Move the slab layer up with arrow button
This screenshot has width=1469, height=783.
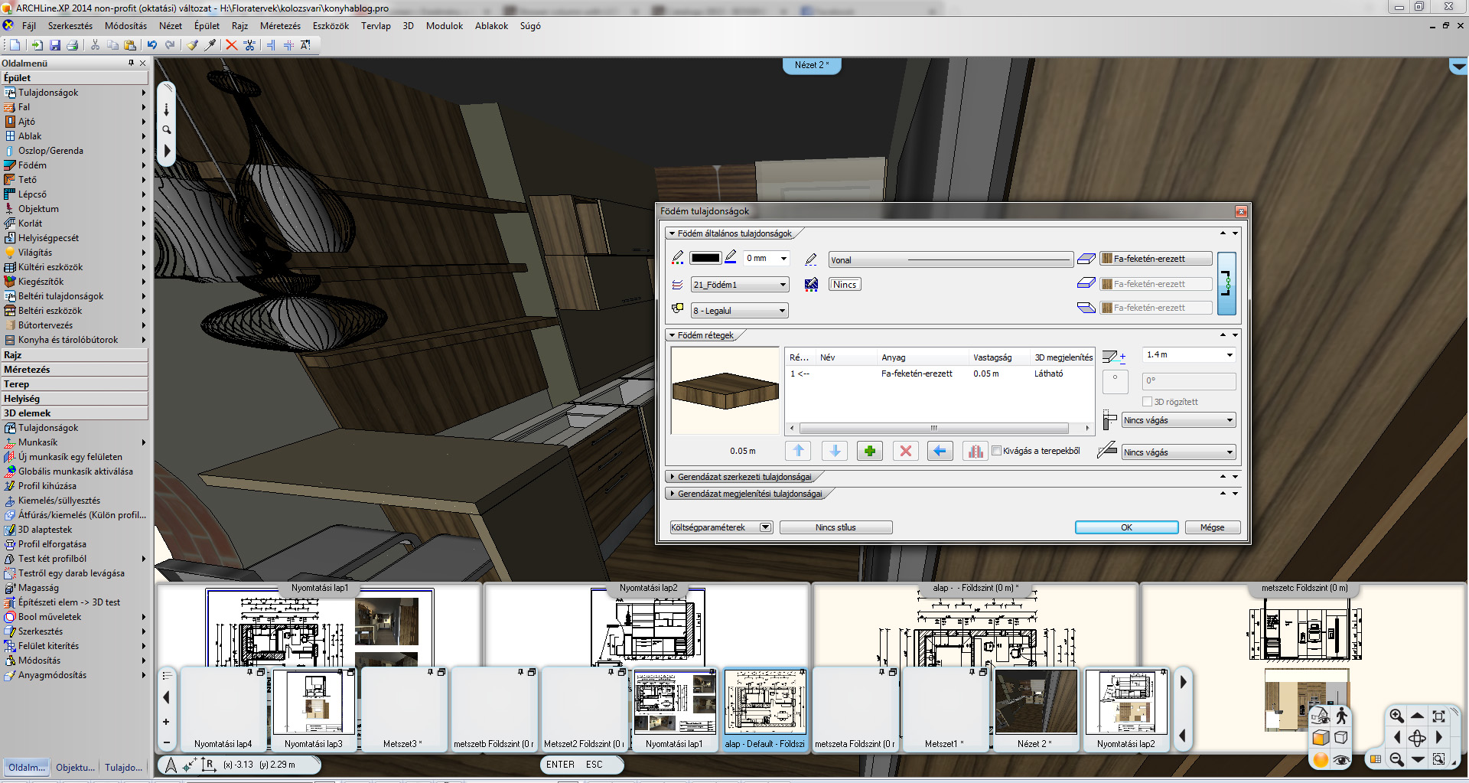[798, 451]
